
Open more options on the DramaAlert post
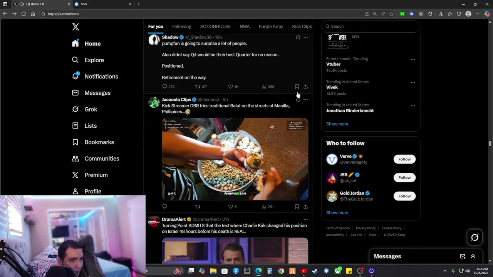coord(305,219)
